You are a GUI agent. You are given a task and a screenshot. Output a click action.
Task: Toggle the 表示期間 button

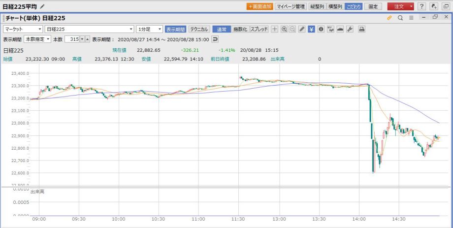tap(176, 29)
